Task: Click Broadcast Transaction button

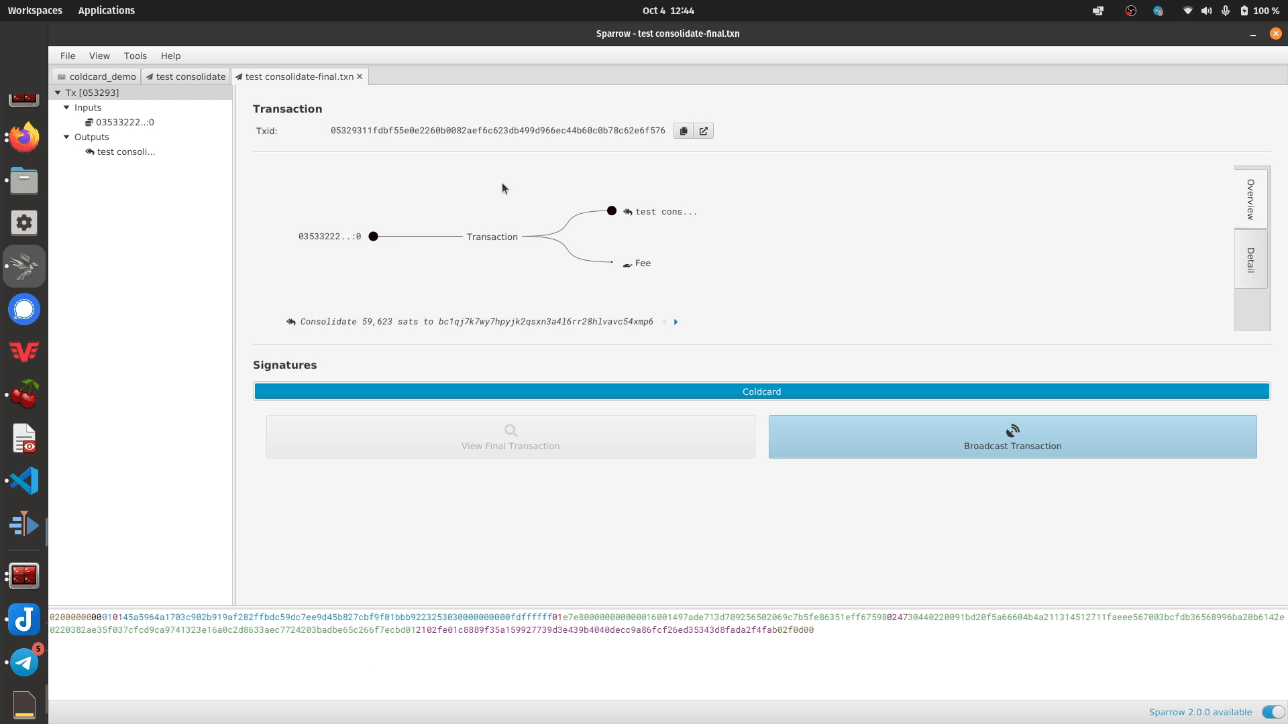Action: tap(1013, 436)
